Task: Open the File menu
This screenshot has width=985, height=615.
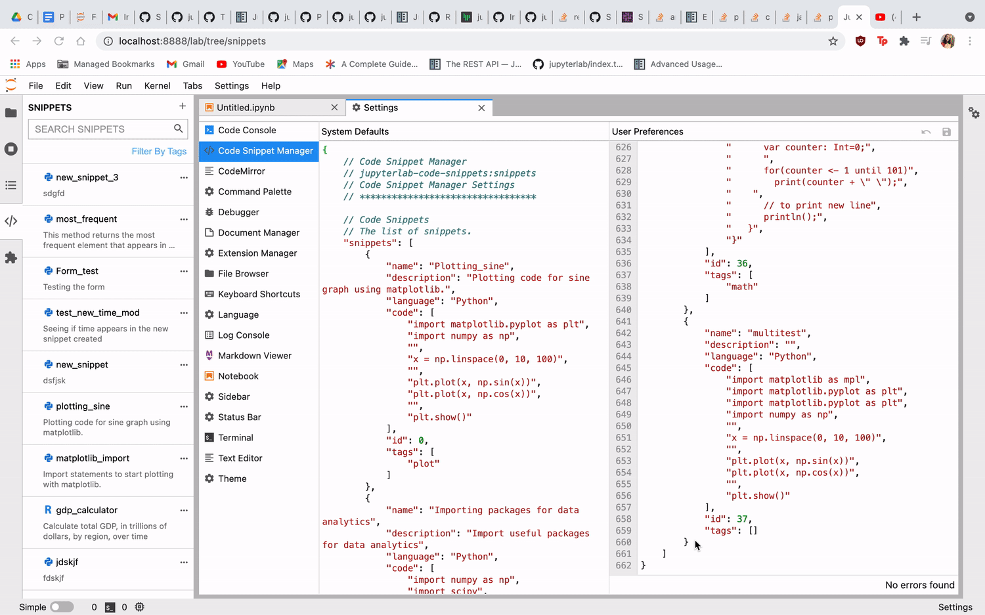Action: pos(36,85)
